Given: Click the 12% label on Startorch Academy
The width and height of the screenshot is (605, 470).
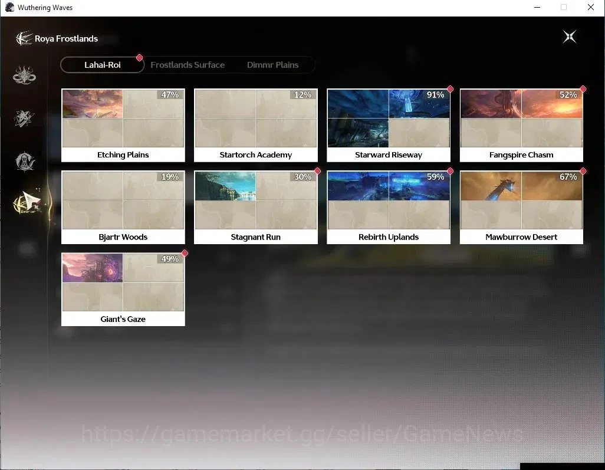Looking at the screenshot, I should (302, 95).
